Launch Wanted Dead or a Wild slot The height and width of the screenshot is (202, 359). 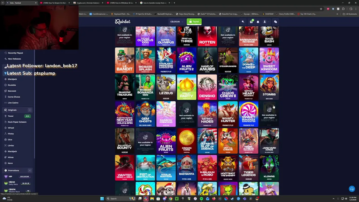tap(125, 168)
